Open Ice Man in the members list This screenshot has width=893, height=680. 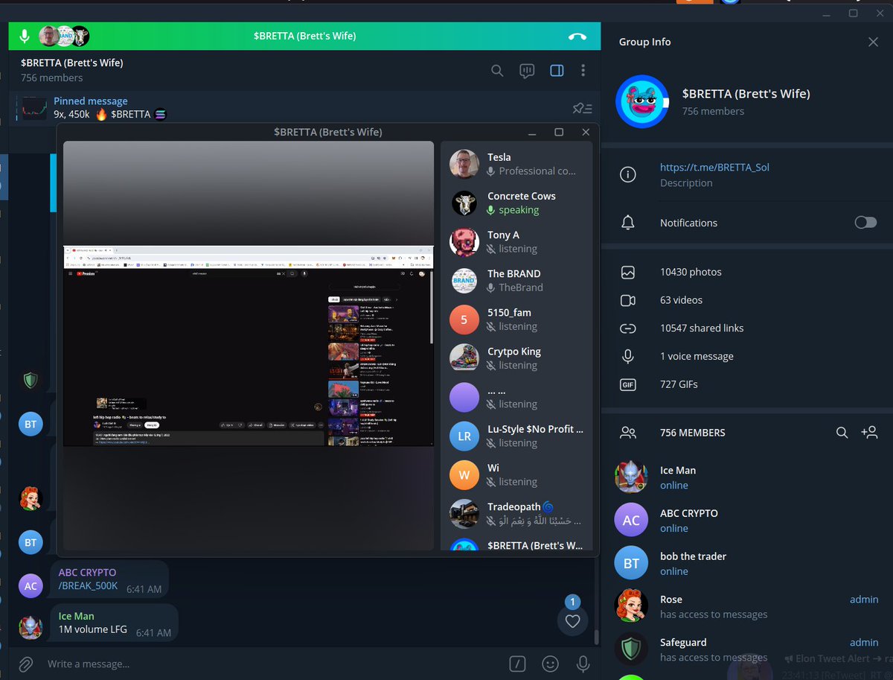[747, 477]
